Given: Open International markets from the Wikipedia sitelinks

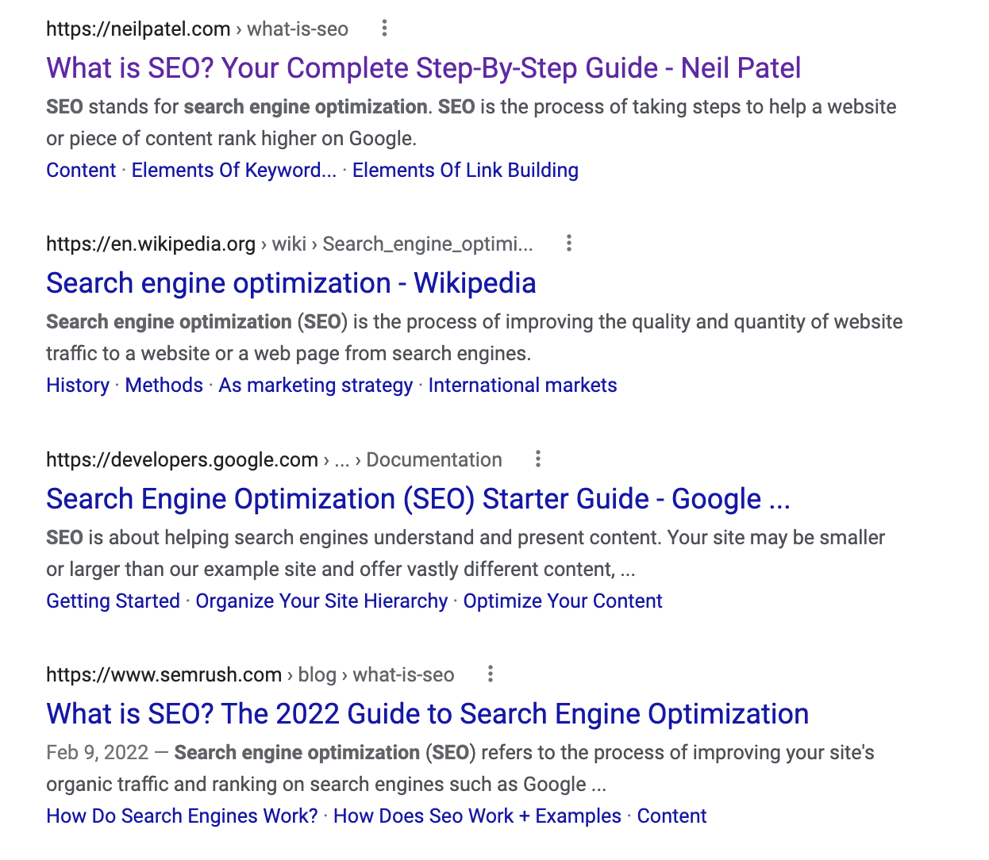Looking at the screenshot, I should coord(522,385).
